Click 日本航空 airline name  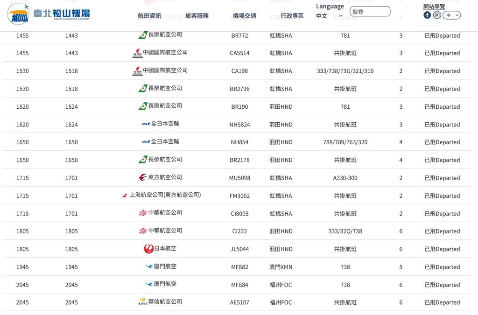point(165,249)
